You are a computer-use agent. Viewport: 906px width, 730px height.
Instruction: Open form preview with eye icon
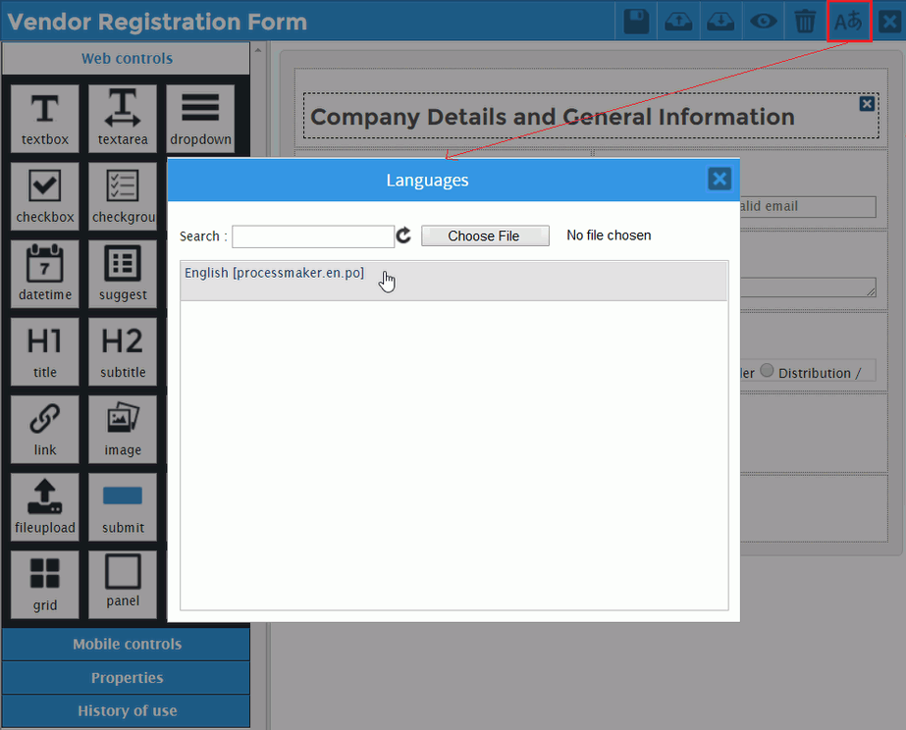click(763, 22)
